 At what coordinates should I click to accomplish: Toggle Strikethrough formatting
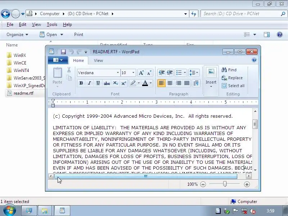pyautogui.click(x=107, y=83)
